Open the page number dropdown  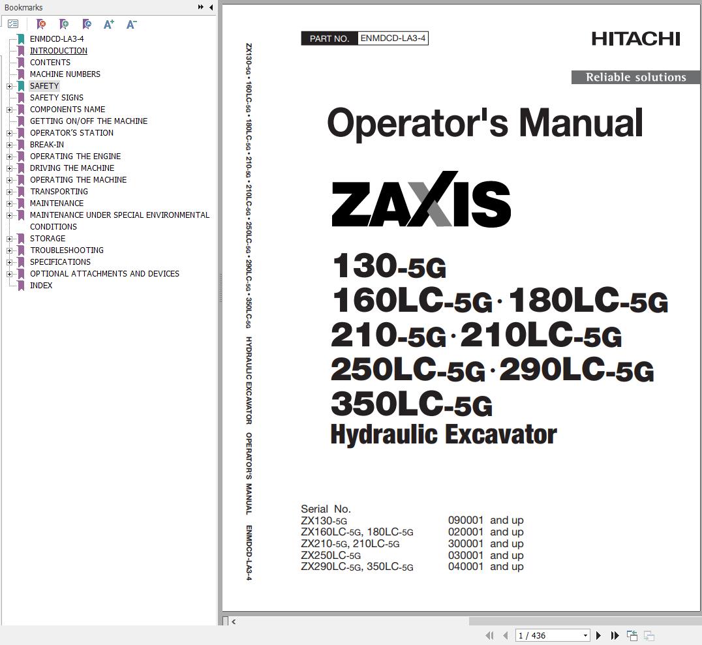click(585, 636)
